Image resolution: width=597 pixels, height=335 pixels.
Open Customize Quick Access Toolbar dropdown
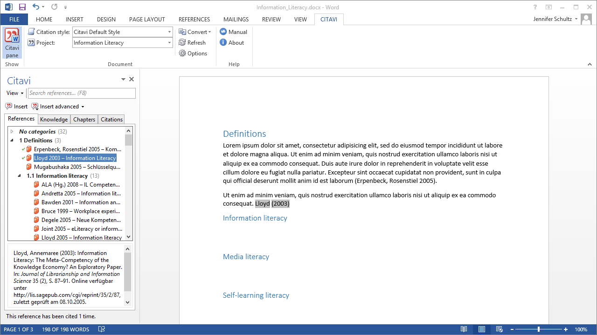click(x=66, y=7)
